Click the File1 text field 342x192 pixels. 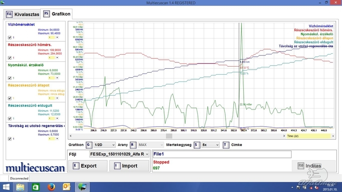pyautogui.click(x=221, y=154)
